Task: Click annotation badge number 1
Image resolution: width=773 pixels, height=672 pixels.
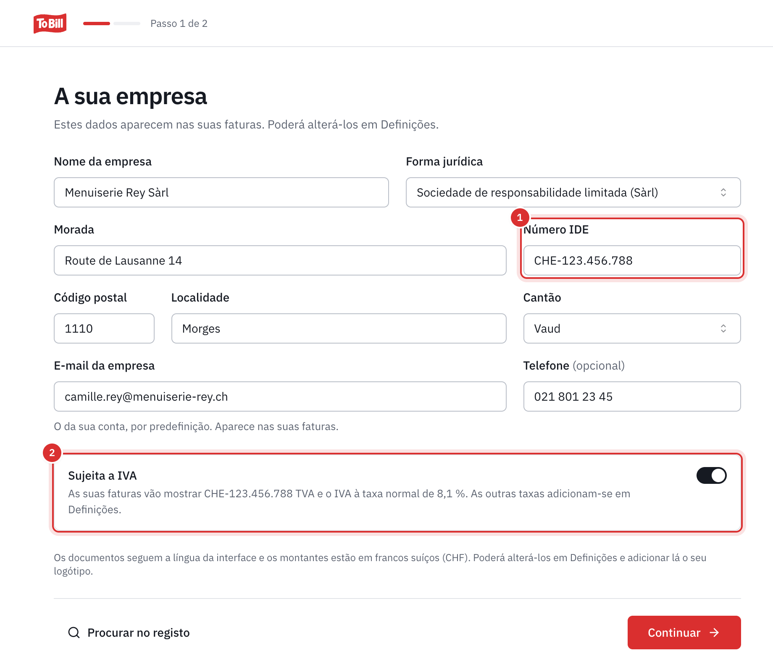Action: pyautogui.click(x=520, y=218)
